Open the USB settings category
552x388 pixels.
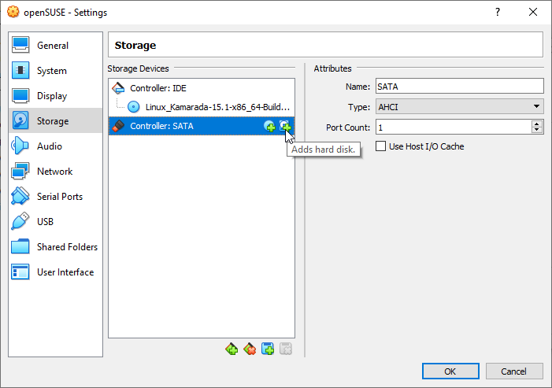46,222
